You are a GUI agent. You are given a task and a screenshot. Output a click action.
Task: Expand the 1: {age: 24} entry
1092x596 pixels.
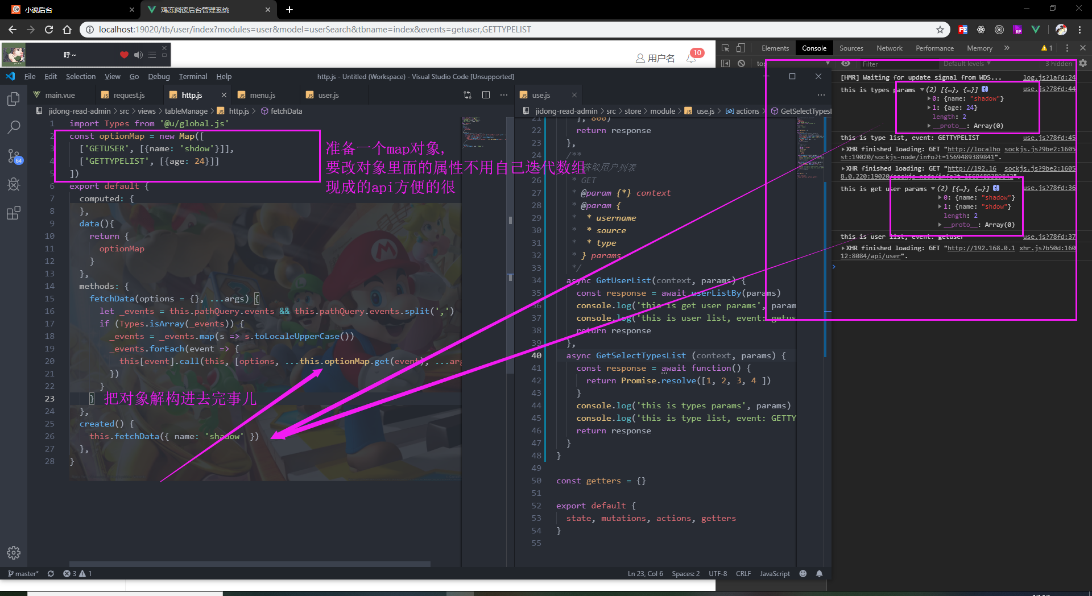coord(929,107)
